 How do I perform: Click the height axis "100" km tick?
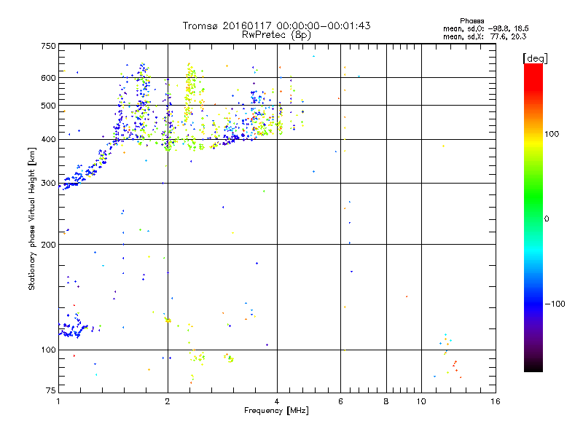tap(48, 350)
